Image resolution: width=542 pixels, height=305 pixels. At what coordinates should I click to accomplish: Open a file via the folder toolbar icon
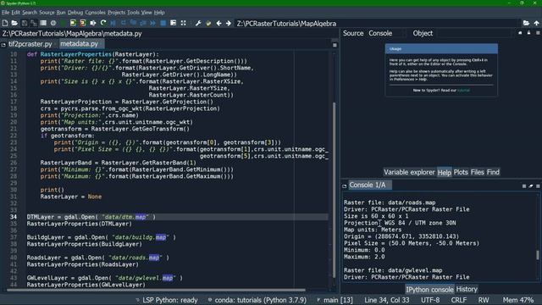(14, 23)
